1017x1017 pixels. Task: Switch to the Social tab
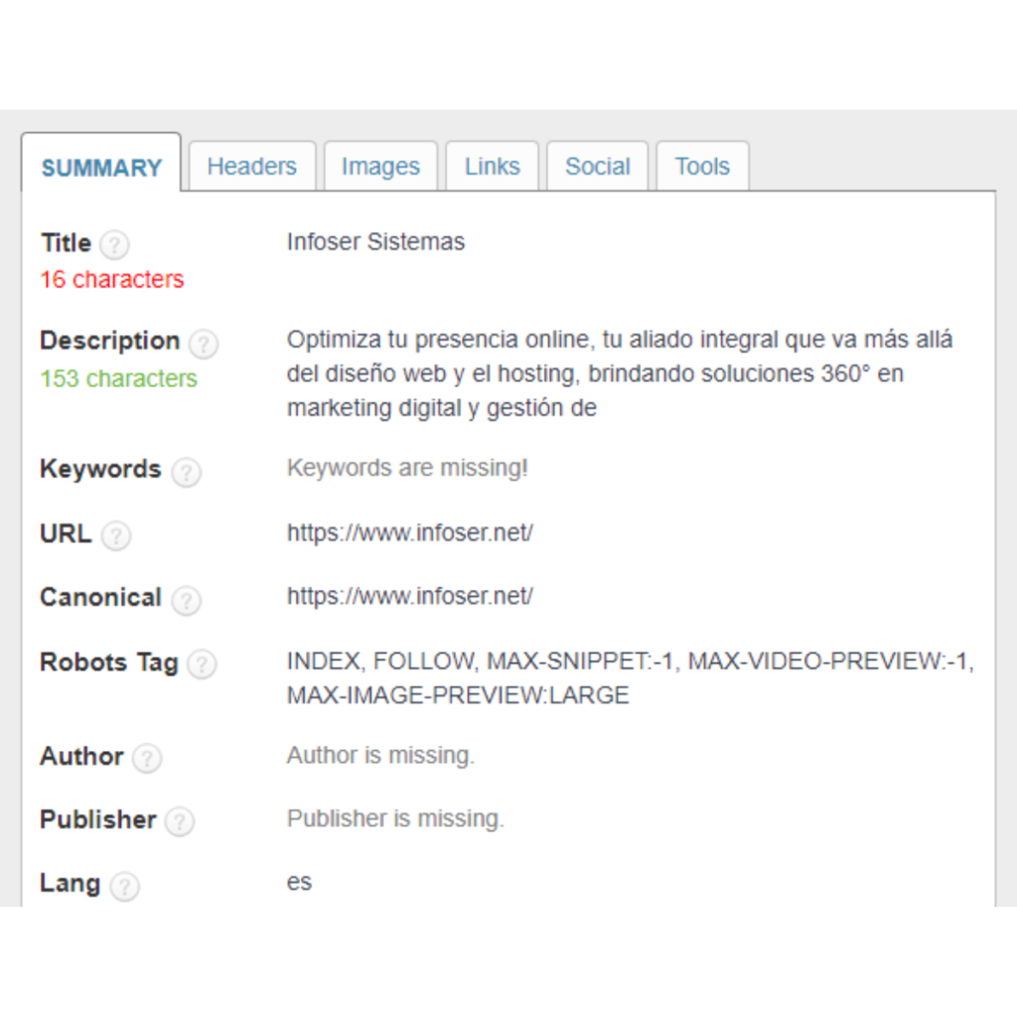tap(597, 166)
